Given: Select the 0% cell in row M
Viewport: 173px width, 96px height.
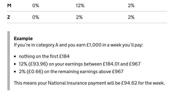Looking at the screenshot, I should 36,5.
